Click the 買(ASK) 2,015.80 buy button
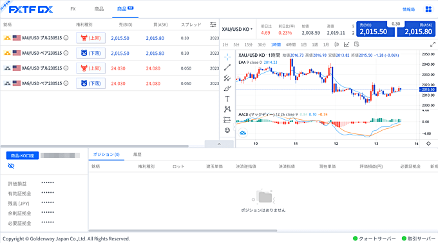The height and width of the screenshot is (243, 438). pyautogui.click(x=416, y=29)
